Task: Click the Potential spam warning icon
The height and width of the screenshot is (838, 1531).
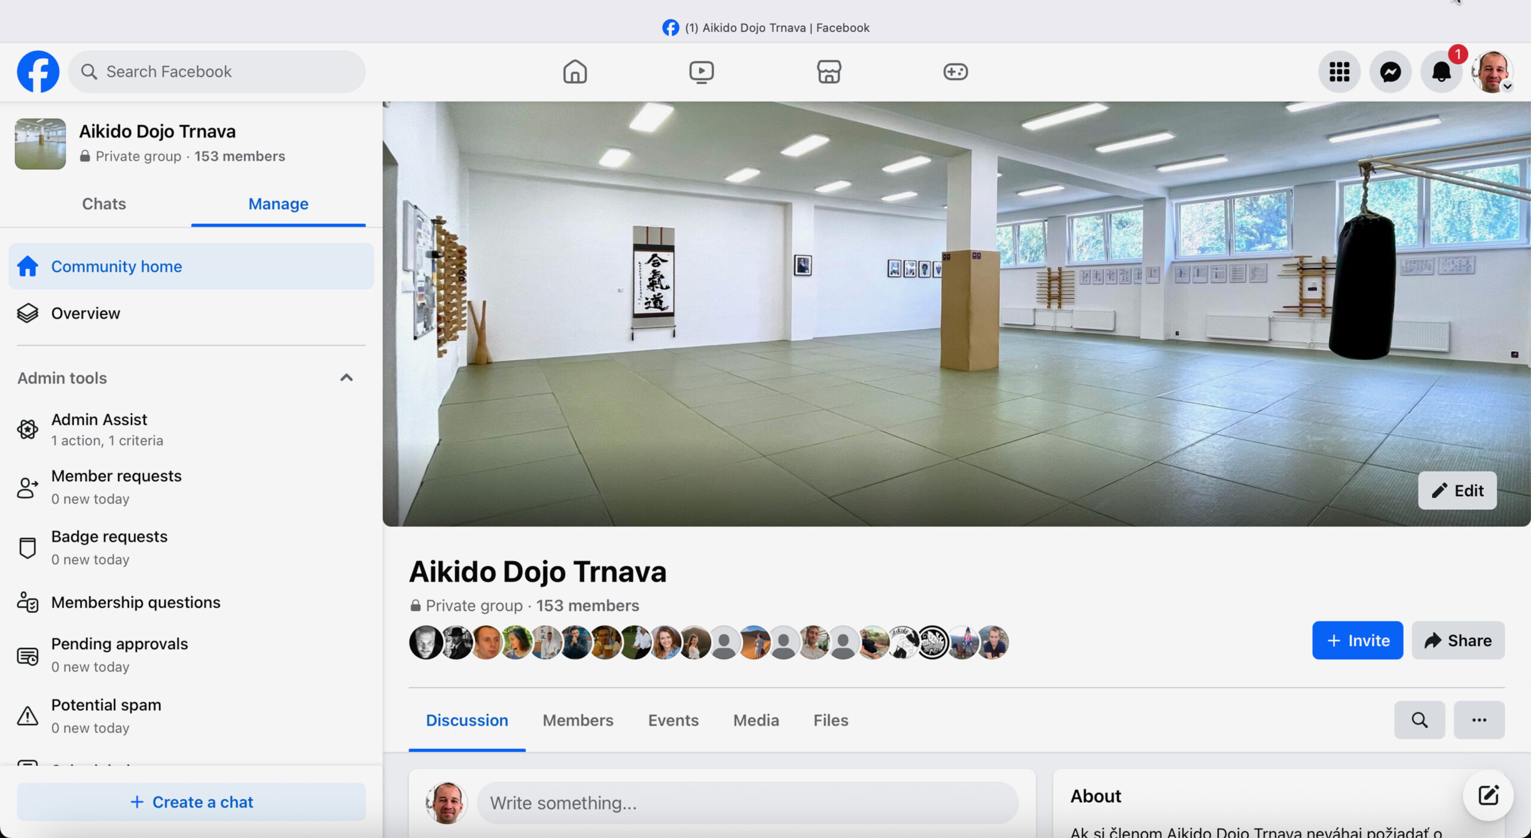Action: (28, 716)
